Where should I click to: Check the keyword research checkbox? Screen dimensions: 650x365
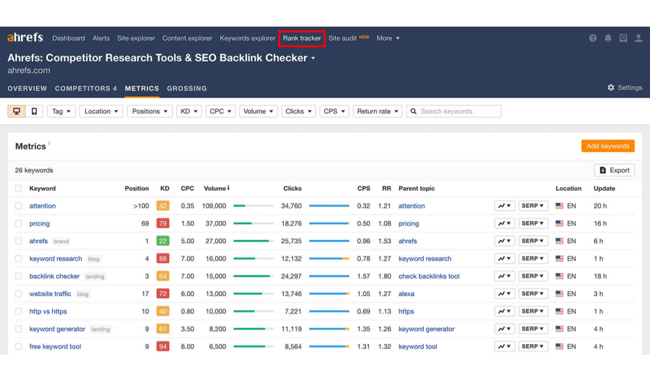click(18, 259)
